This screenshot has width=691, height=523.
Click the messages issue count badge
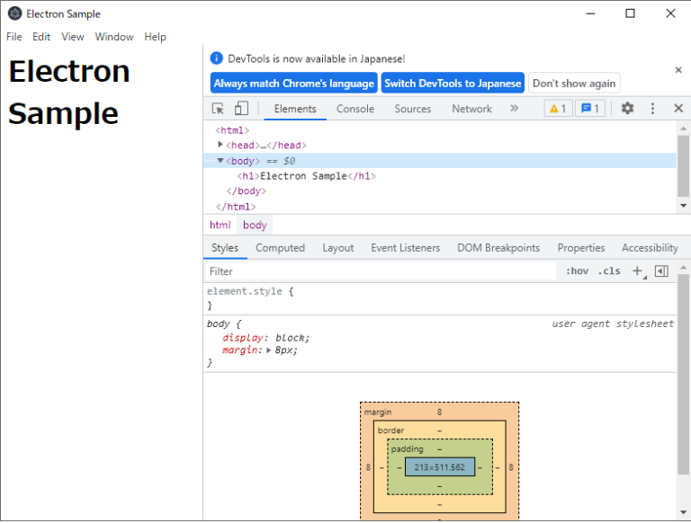pos(590,109)
